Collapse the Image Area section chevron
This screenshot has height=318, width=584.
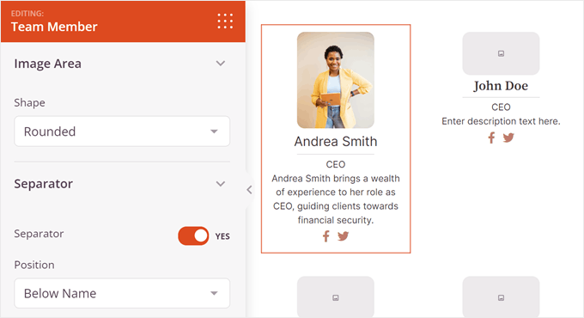point(221,64)
